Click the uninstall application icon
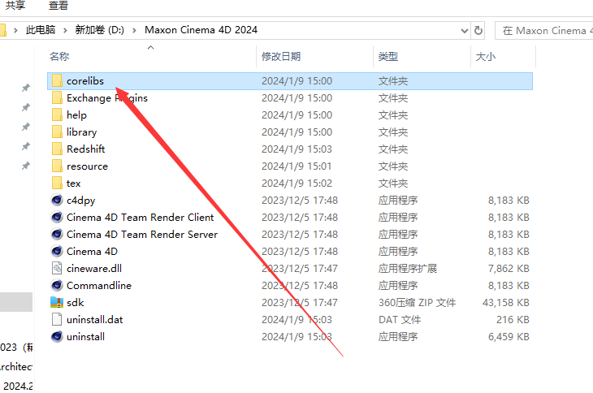Image resolution: width=593 pixels, height=393 pixels. pyautogui.click(x=57, y=336)
